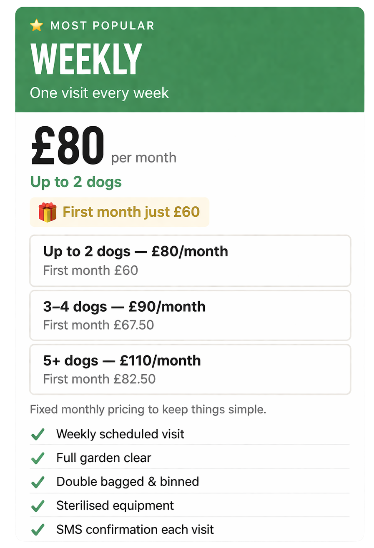Viewport: 374px width, 548px height.
Task: Select the Up to 2 dogs £80/month option
Action: (190, 261)
